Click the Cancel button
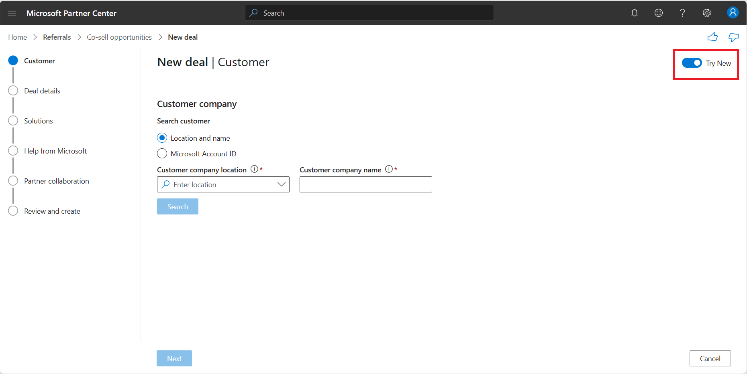747x374 pixels. click(710, 358)
